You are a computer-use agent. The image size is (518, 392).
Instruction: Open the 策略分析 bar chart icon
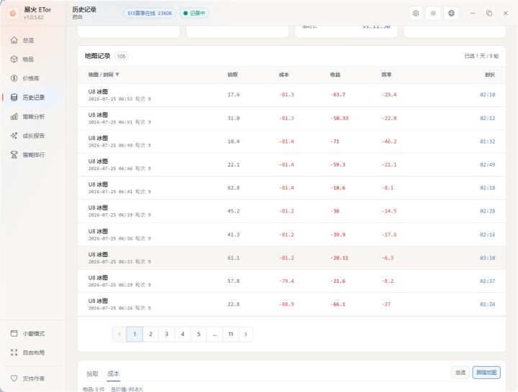tap(14, 116)
